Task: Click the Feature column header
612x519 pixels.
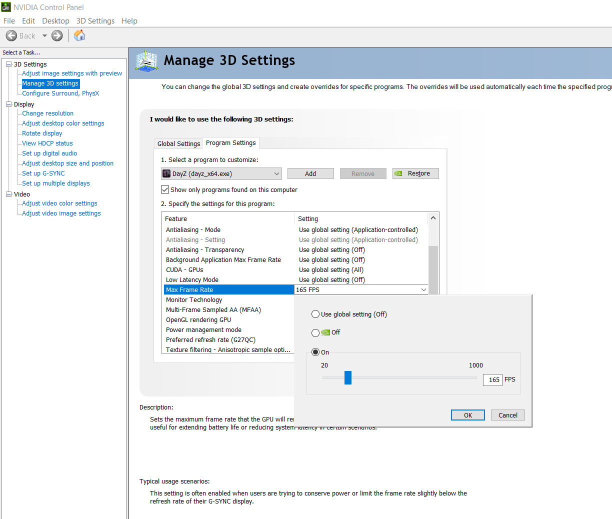Action: 228,218
